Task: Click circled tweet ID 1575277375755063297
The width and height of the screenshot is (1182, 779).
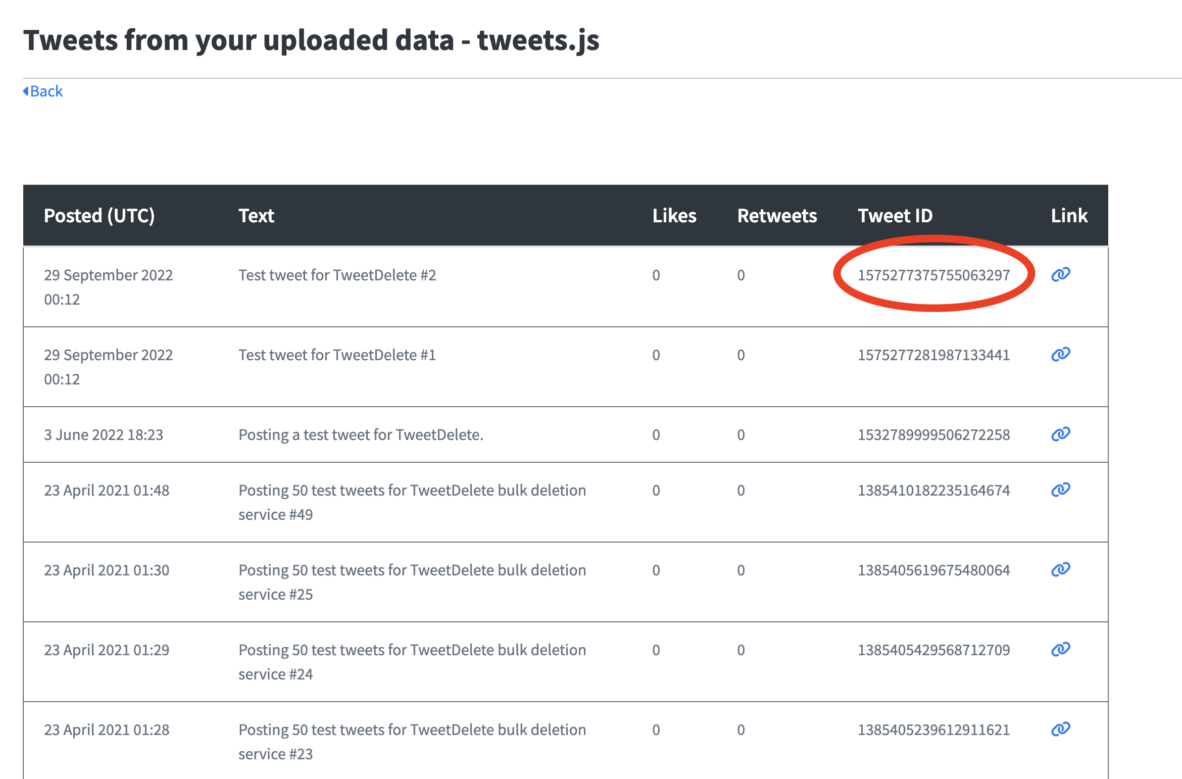Action: coord(933,275)
